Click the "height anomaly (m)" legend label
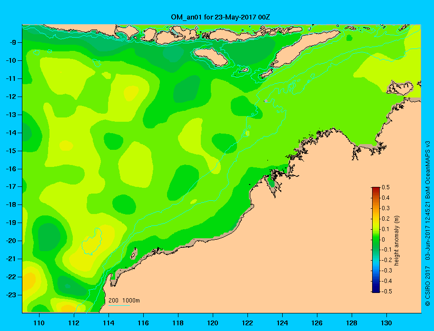The height and width of the screenshot is (331, 434). tap(396, 241)
